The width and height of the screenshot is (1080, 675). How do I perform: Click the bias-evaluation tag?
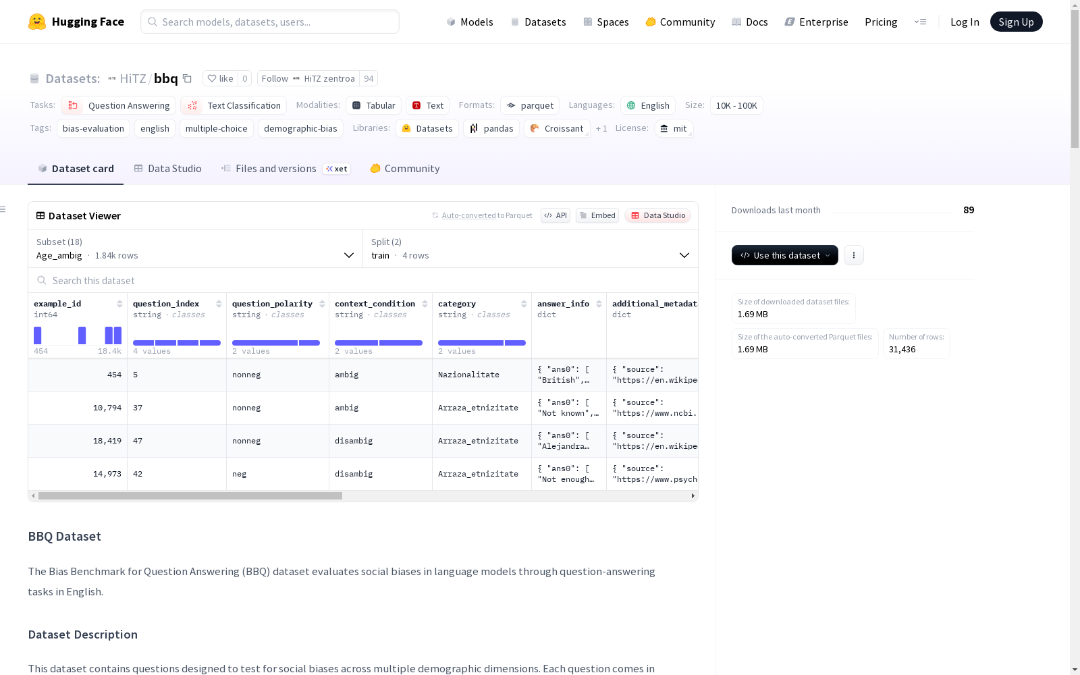[93, 128]
